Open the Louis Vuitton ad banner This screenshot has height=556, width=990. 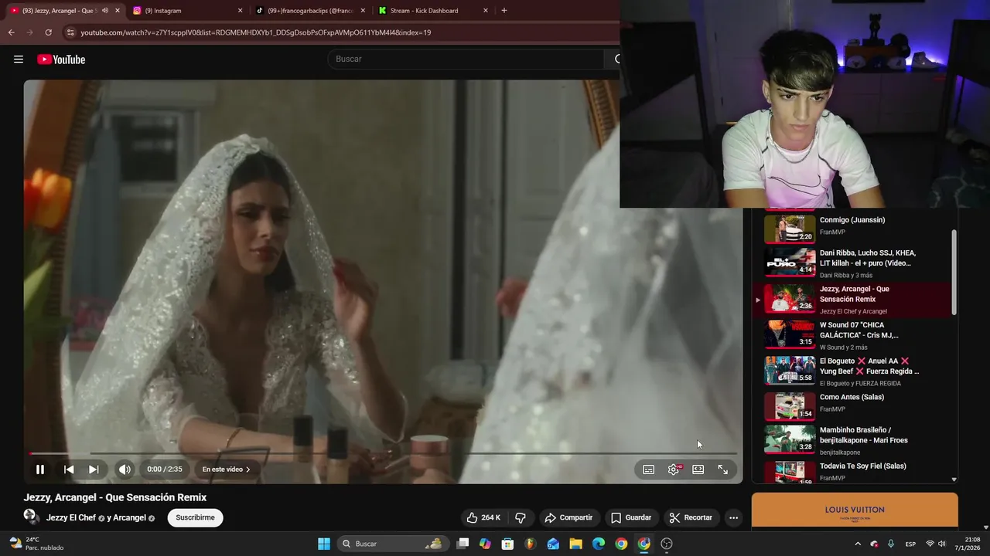(x=855, y=510)
